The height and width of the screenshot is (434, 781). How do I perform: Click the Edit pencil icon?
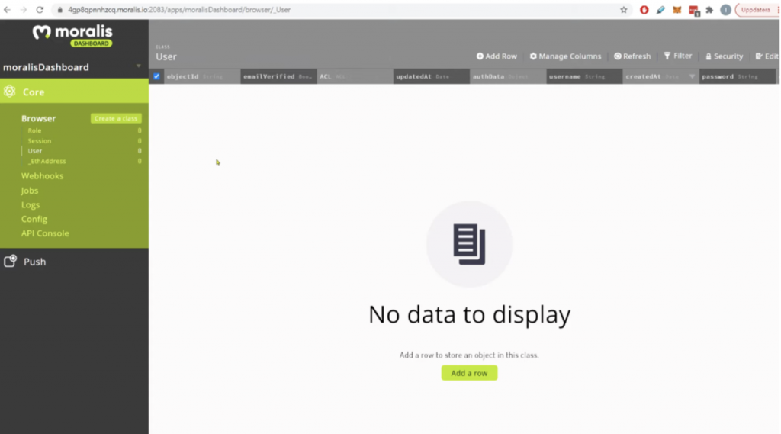(759, 56)
